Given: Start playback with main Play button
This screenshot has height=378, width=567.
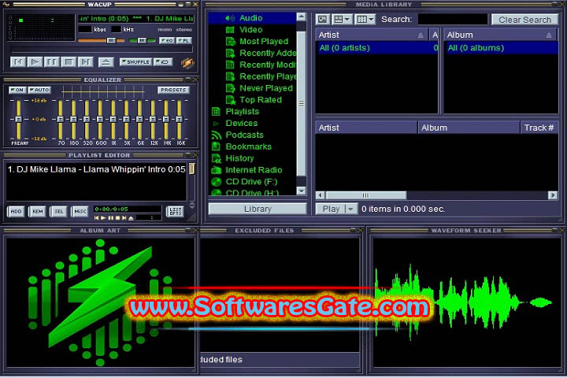Looking at the screenshot, I should (35, 62).
